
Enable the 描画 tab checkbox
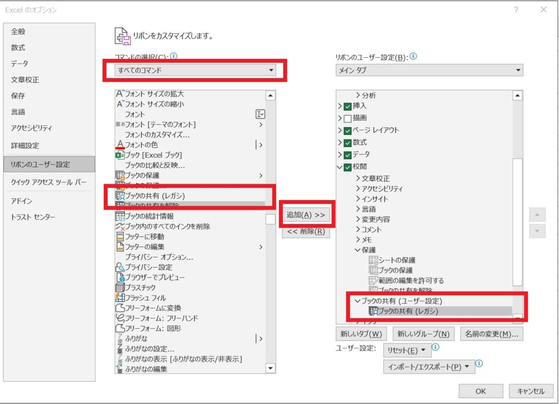coord(348,118)
